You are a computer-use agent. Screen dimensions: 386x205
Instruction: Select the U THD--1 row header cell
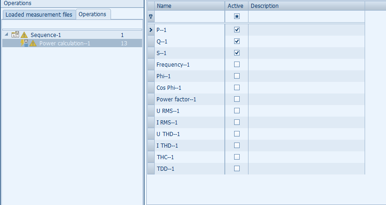(x=151, y=134)
